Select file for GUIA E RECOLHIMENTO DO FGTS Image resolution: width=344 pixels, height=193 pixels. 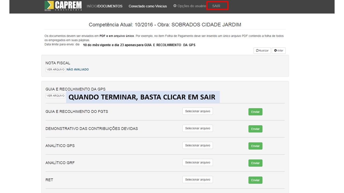198,111
